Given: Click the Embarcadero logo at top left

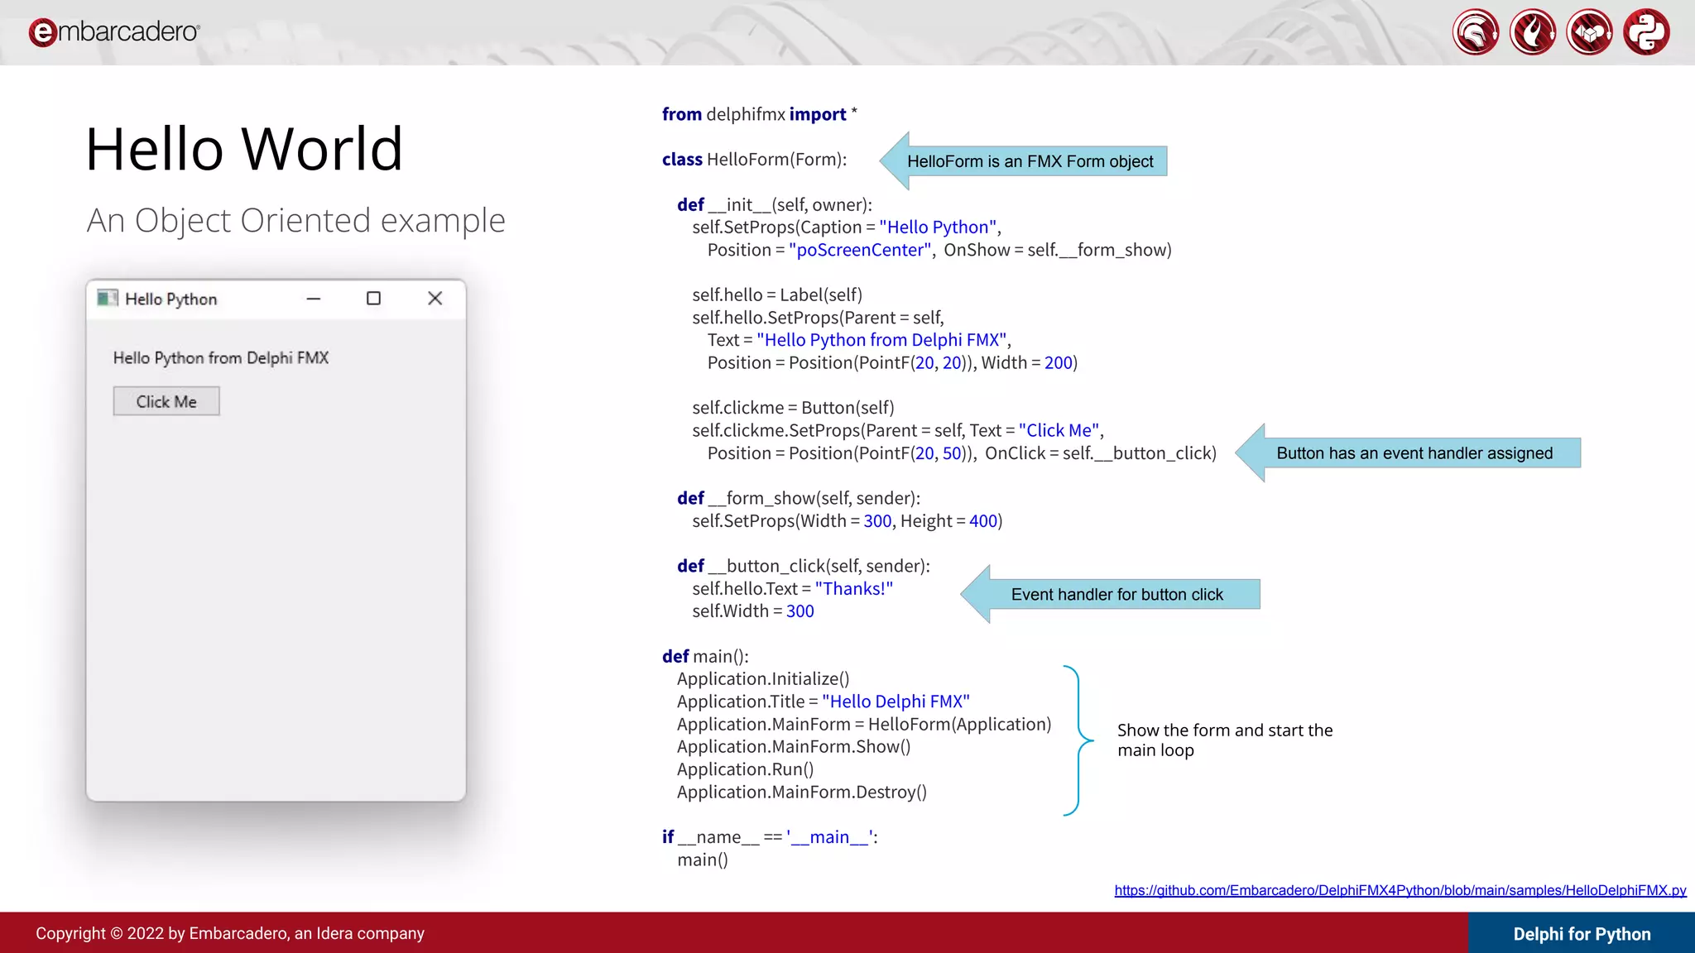Looking at the screenshot, I should [114, 31].
